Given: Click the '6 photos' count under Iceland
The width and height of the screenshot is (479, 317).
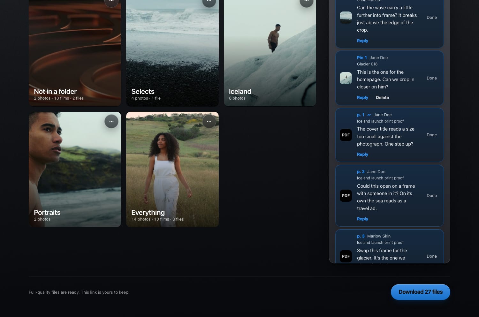Looking at the screenshot, I should [x=237, y=98].
